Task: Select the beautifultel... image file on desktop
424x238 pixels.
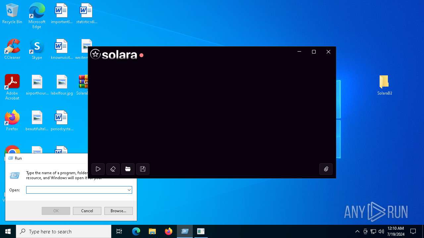Action: click(37, 121)
